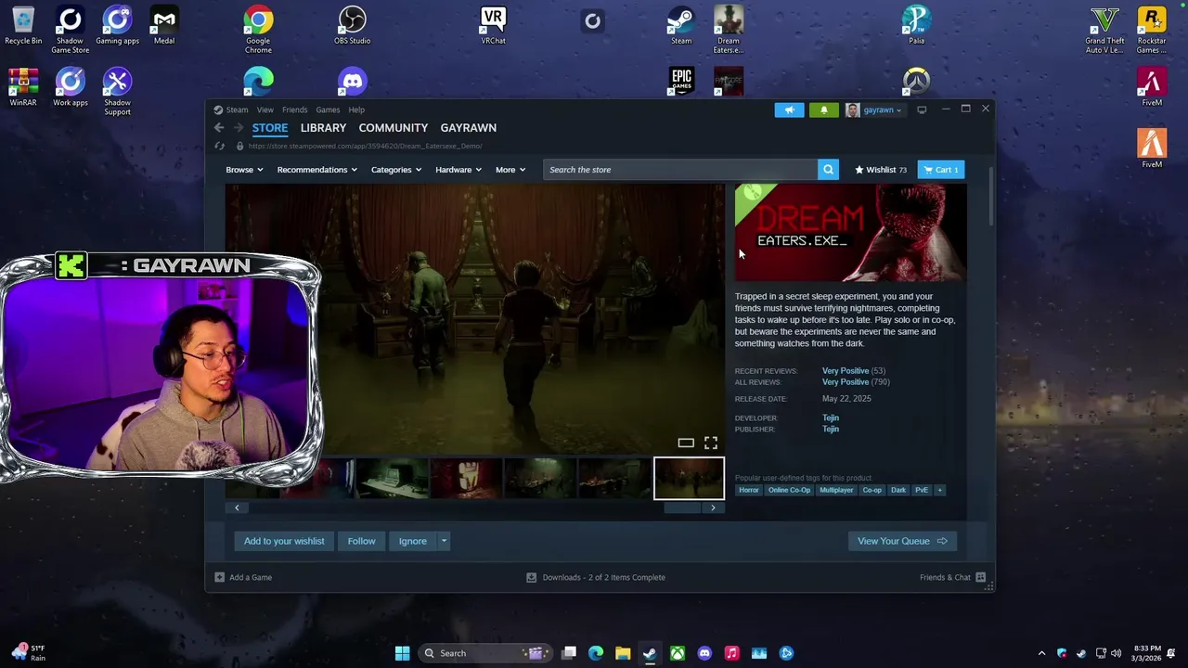Click Add to your wishlist button

click(x=284, y=541)
